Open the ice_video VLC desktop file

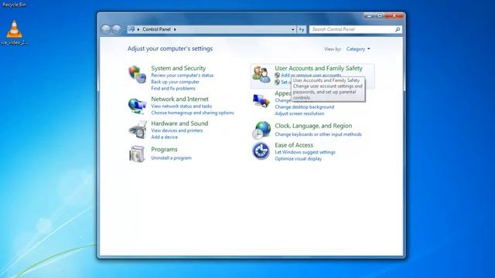(14, 32)
